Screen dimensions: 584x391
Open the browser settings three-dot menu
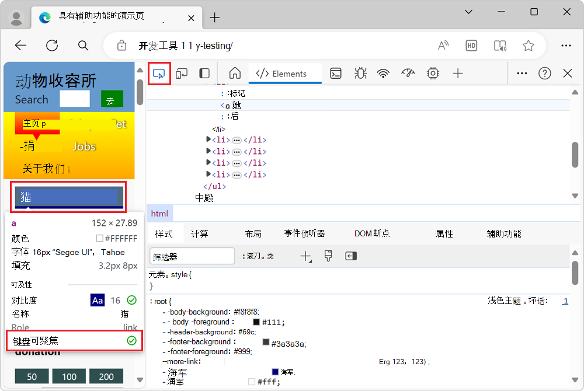566,45
